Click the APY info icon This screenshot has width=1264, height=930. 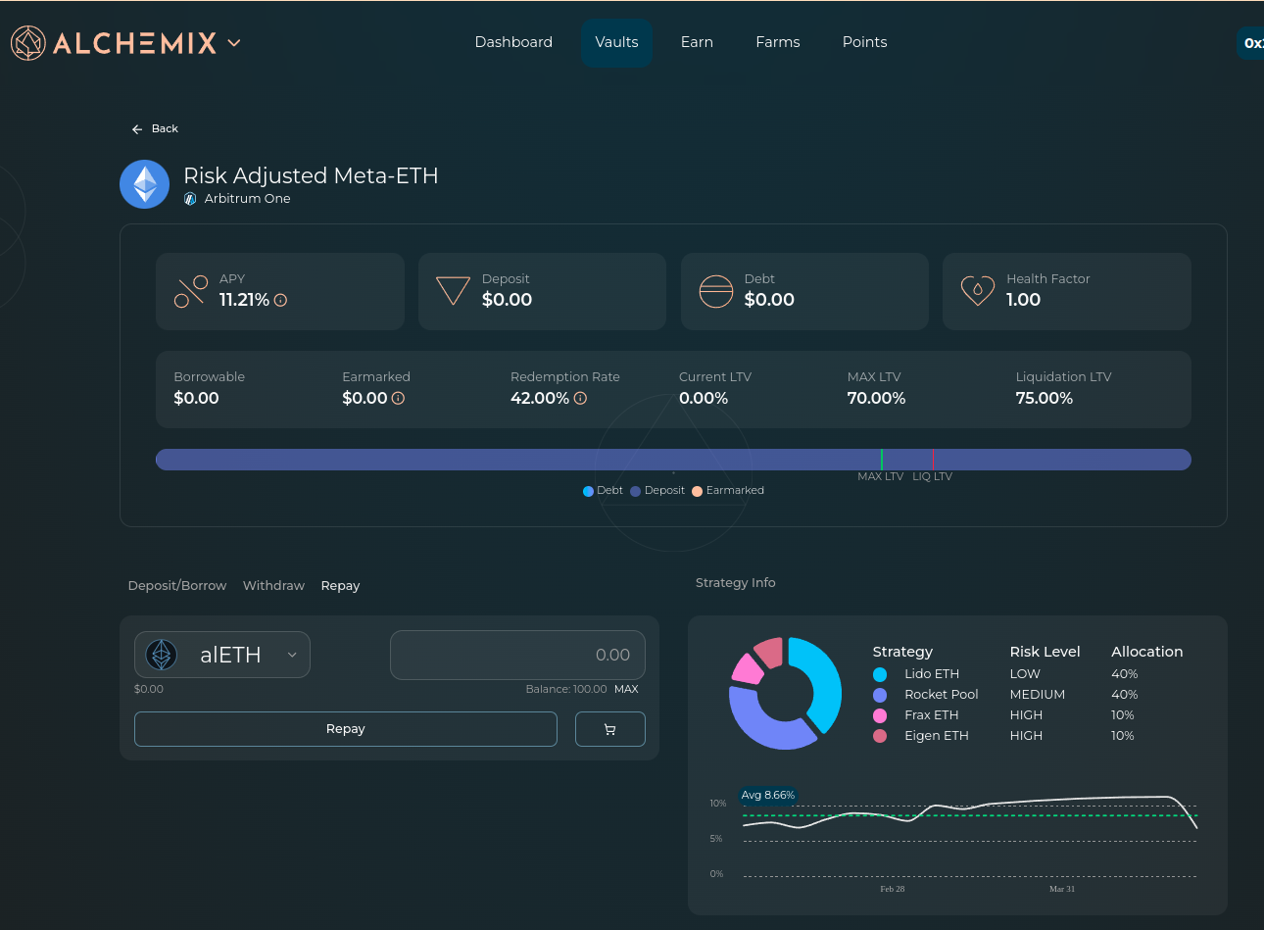click(x=281, y=301)
